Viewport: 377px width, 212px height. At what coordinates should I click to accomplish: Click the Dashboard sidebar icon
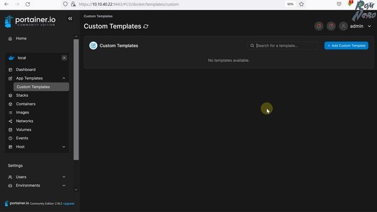pos(11,69)
